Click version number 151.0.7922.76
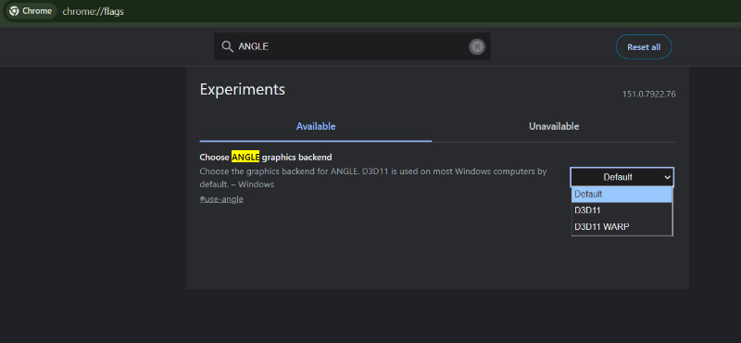 coord(649,95)
